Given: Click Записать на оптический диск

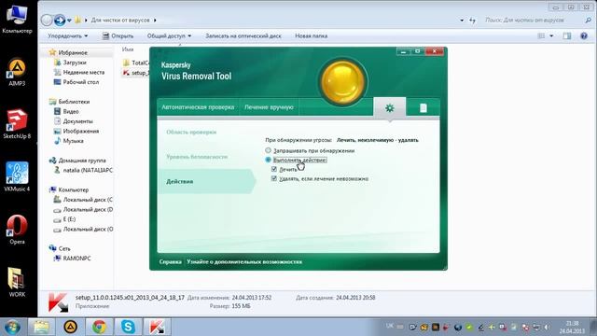Looking at the screenshot, I should (243, 35).
